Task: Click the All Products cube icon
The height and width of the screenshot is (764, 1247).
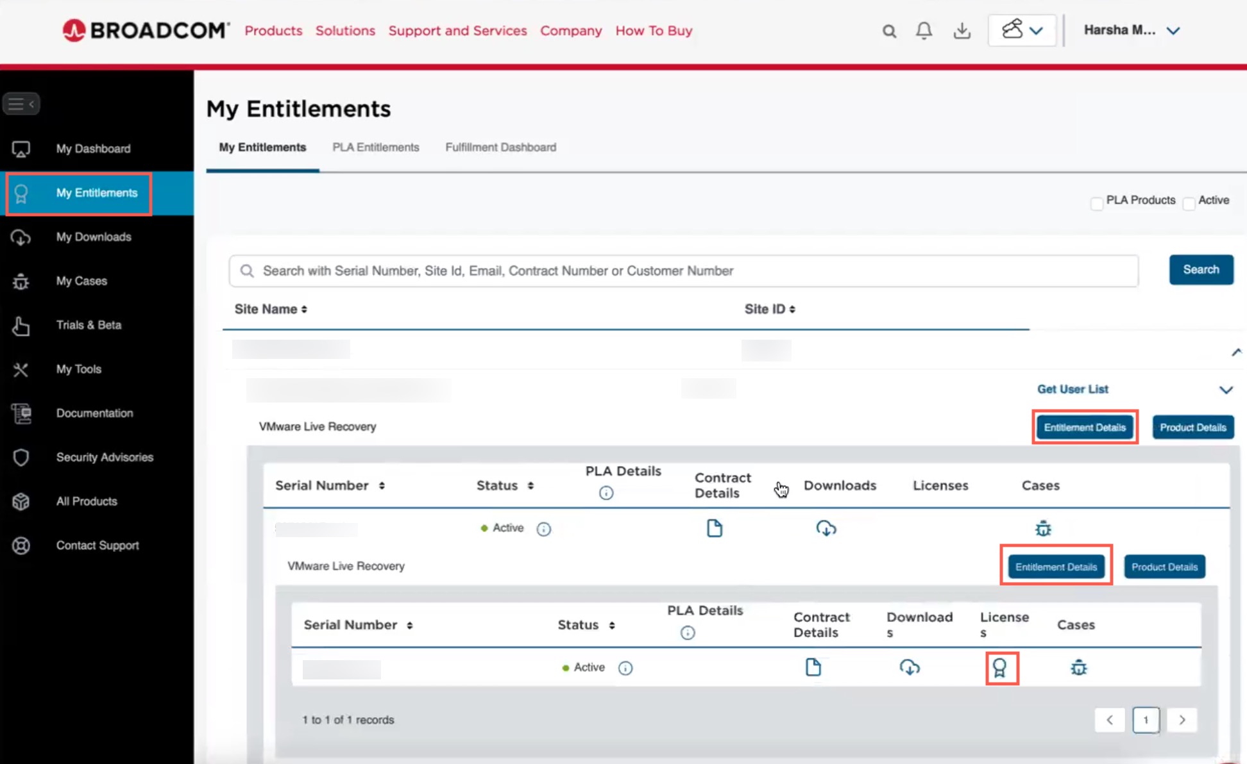Action: tap(21, 501)
